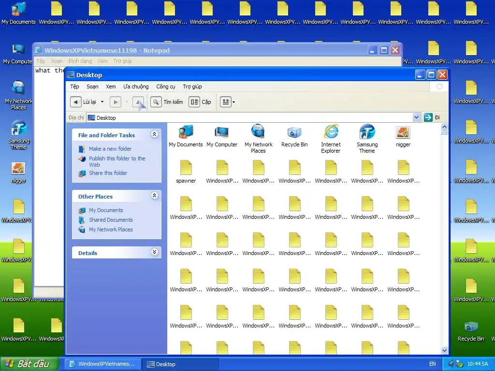Viewport: 495px width, 371px height.
Task: Click the Forward arrow toolbar button
Action: pyautogui.click(x=116, y=102)
